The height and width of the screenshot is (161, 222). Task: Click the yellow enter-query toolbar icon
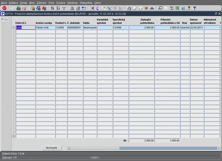(x=33, y=8)
